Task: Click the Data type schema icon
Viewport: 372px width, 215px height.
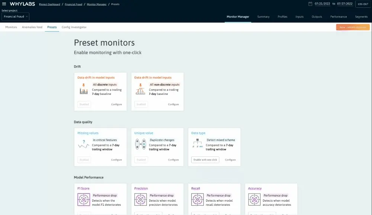Action: pyautogui.click(x=197, y=144)
